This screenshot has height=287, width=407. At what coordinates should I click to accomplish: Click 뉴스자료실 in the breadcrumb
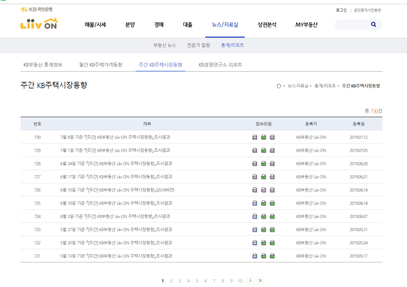pos(298,85)
